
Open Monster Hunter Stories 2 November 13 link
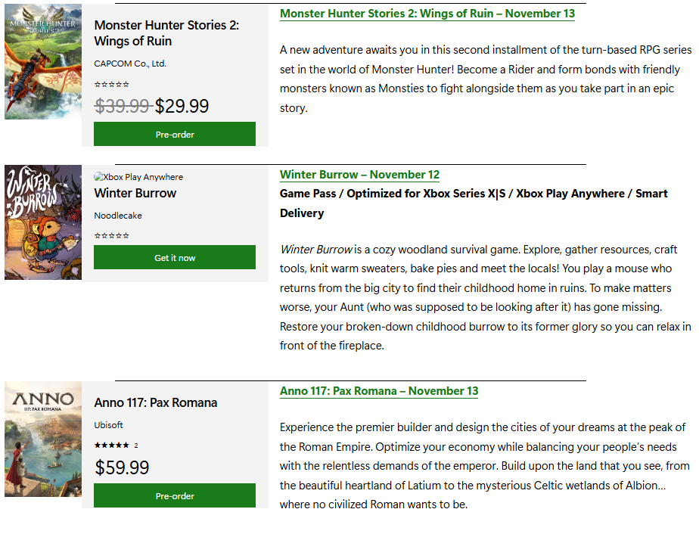(427, 14)
